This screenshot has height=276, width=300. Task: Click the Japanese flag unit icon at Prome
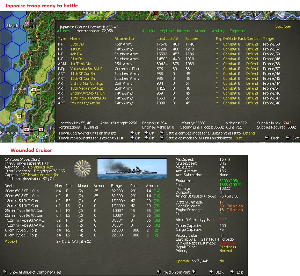[x=34, y=90]
